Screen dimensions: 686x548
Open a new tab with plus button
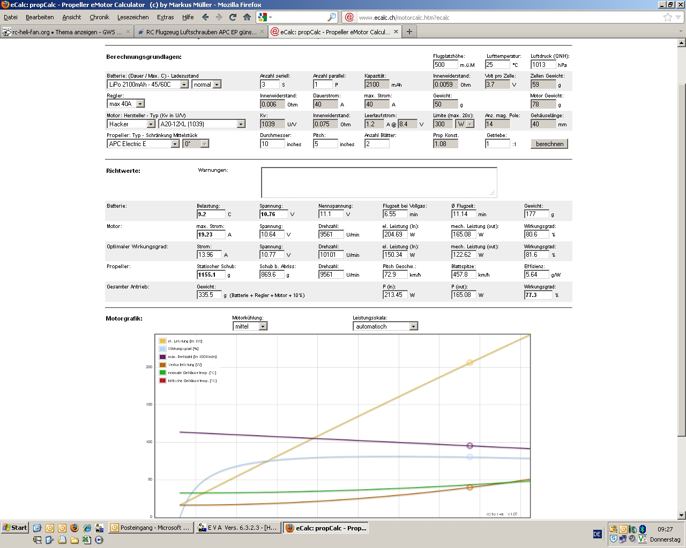pyautogui.click(x=409, y=32)
